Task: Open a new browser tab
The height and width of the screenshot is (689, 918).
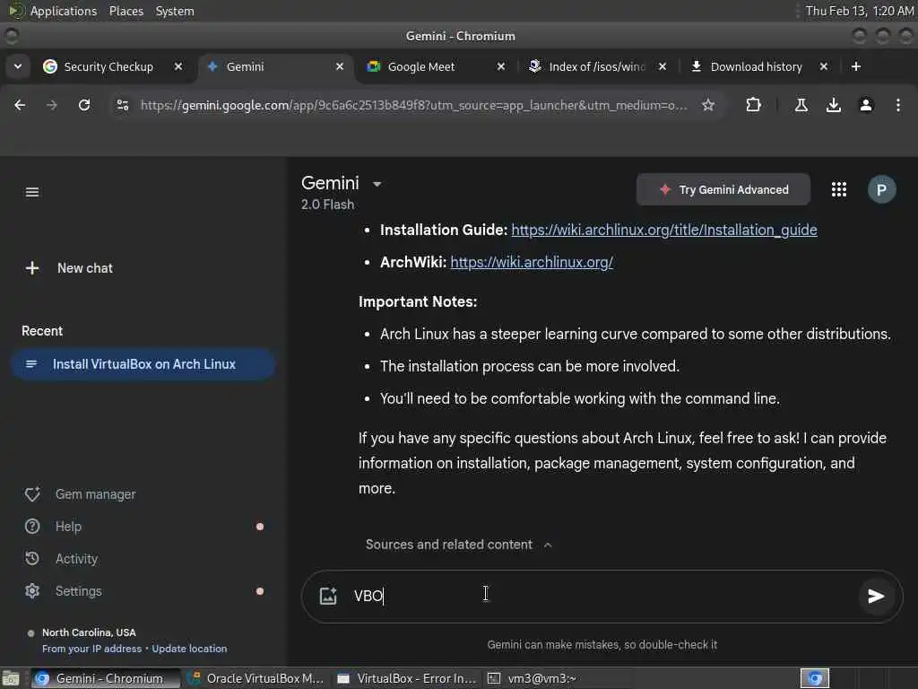Action: click(856, 66)
